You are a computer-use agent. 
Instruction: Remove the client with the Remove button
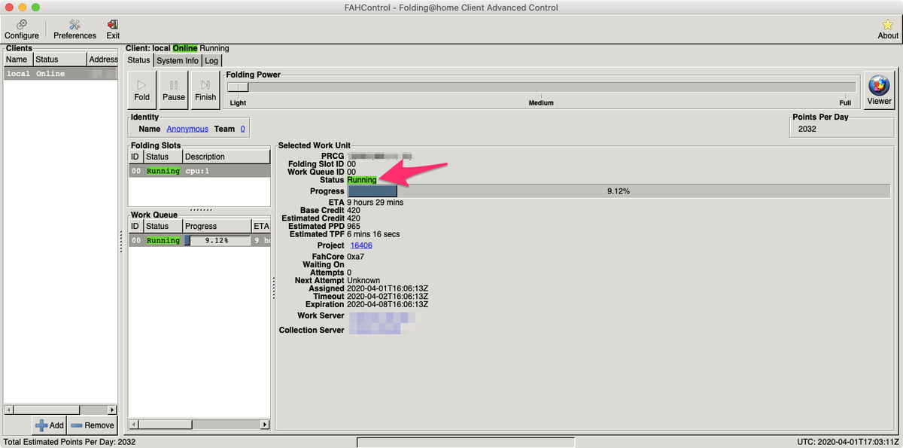coord(93,425)
